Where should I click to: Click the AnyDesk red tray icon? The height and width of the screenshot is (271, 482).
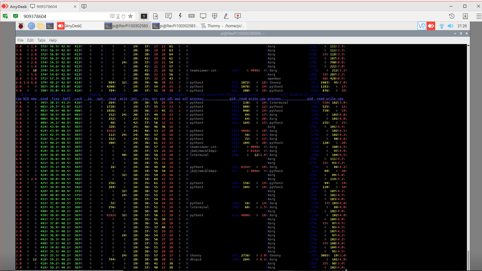pos(431,26)
